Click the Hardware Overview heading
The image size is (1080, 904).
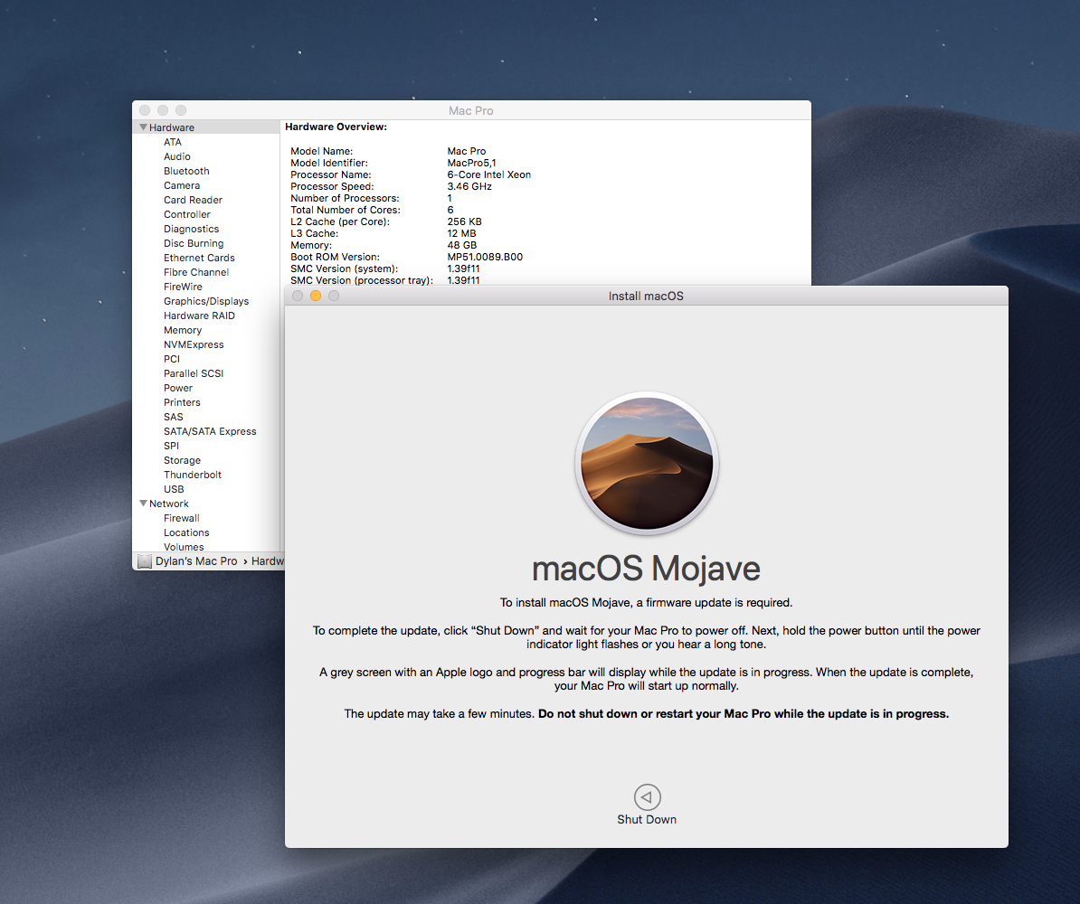point(336,127)
